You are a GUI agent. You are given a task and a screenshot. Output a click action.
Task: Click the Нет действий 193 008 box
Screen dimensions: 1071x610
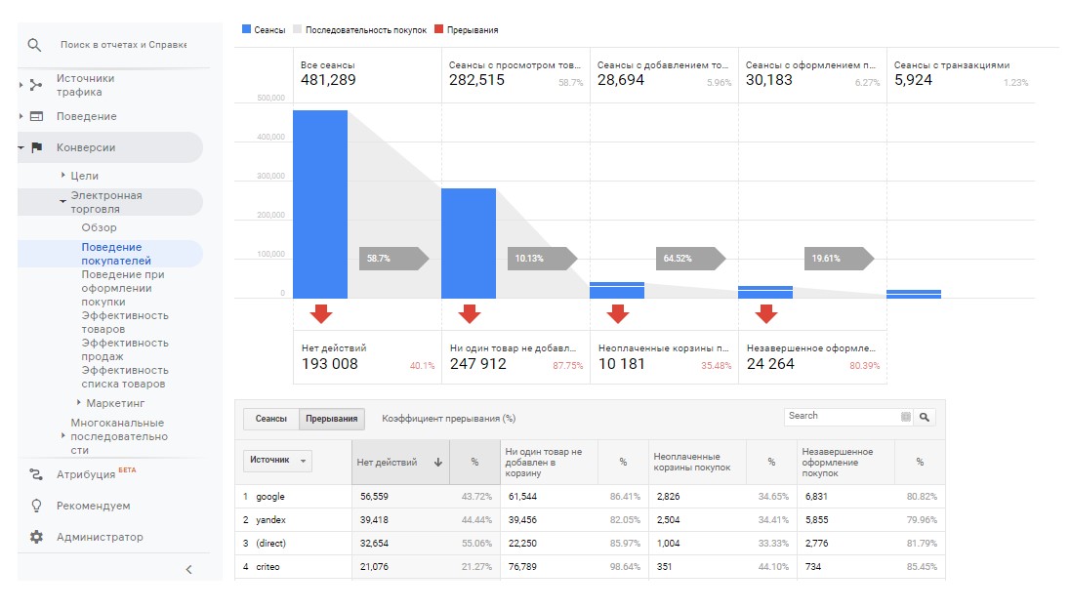367,357
